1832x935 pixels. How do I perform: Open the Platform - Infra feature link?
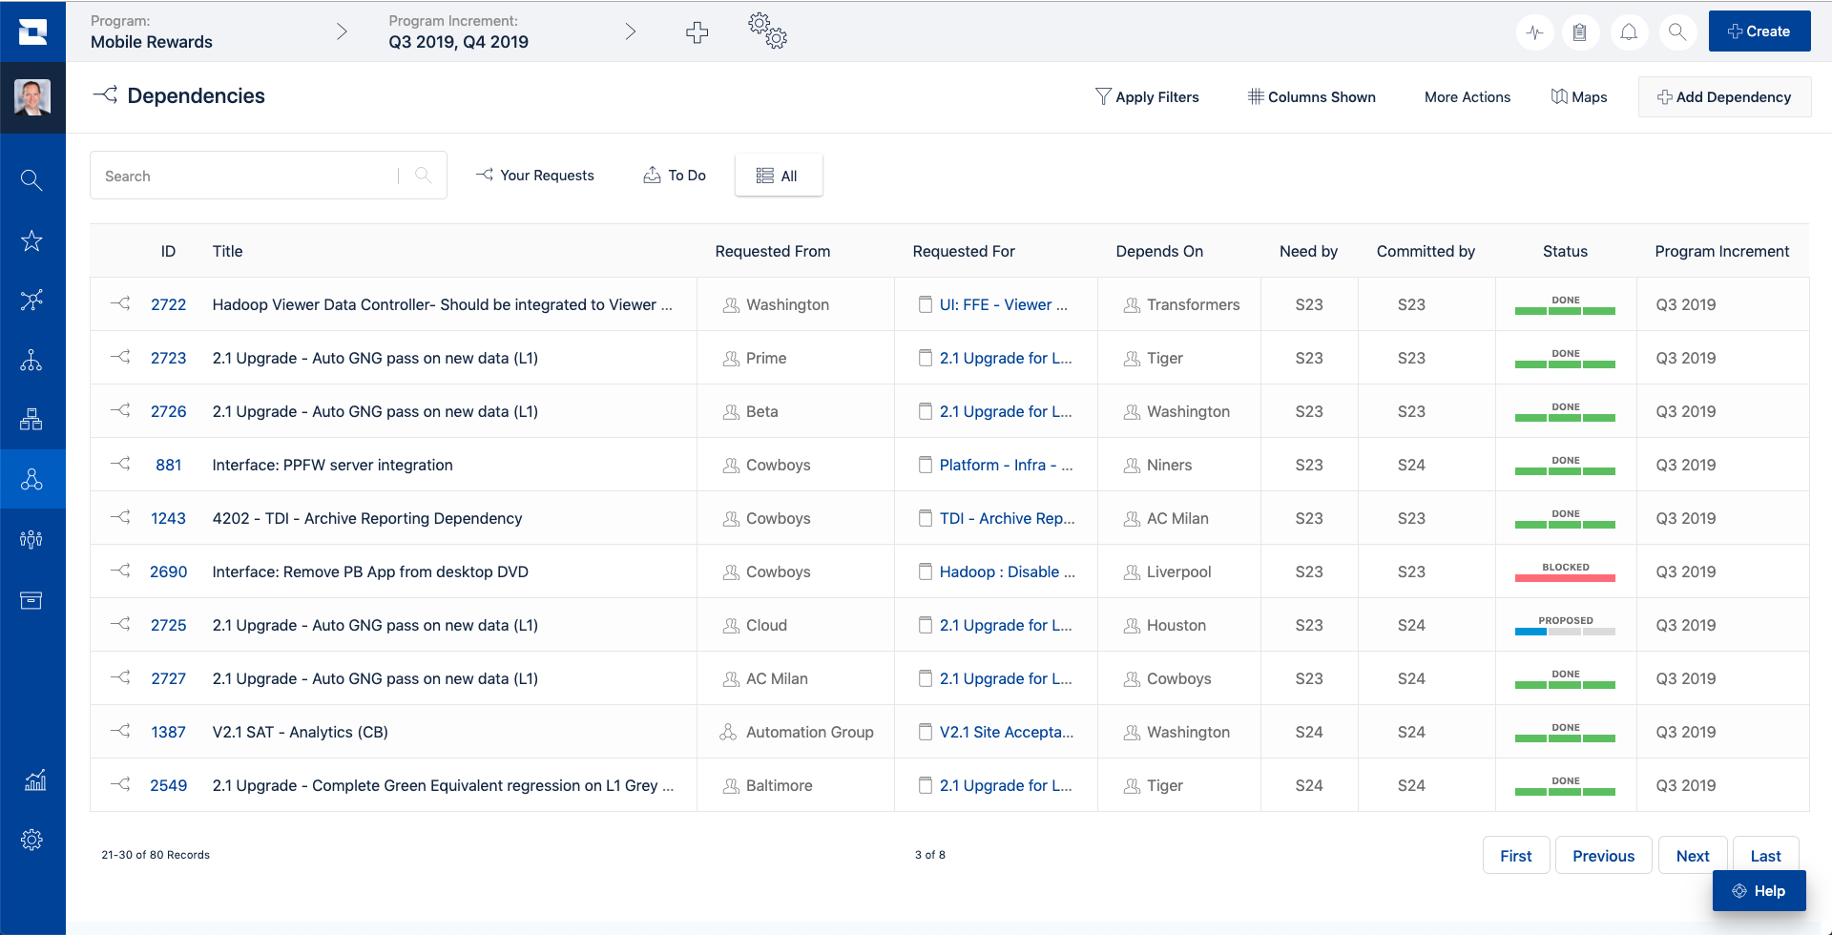(1006, 465)
